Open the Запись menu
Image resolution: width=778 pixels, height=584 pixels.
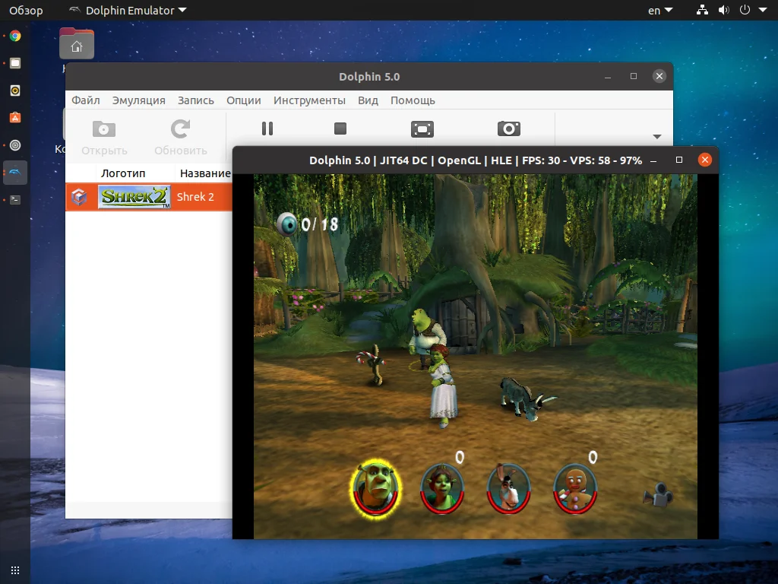pos(196,100)
